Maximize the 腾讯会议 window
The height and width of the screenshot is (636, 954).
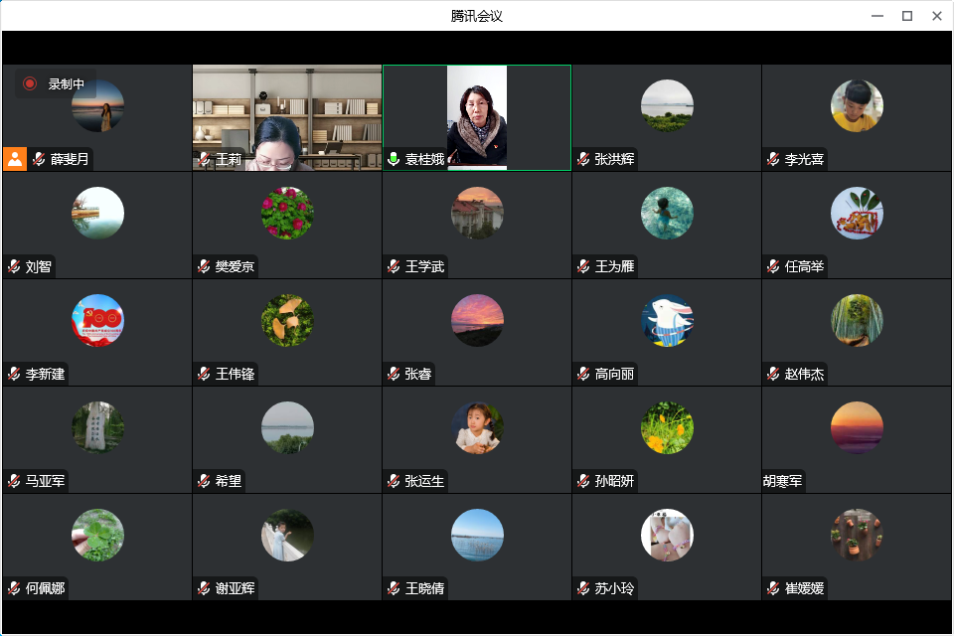907,16
